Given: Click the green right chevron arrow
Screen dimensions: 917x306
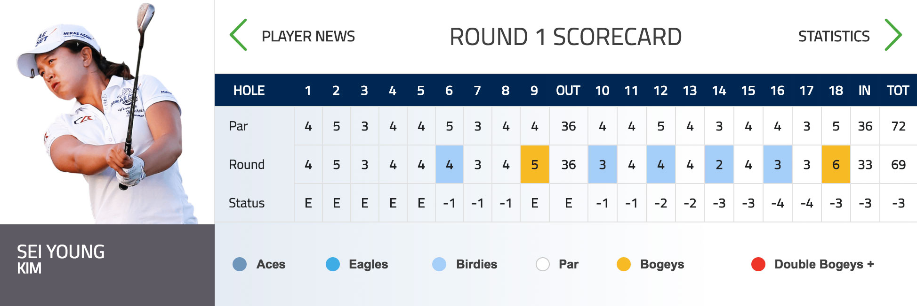Looking at the screenshot, I should (893, 35).
